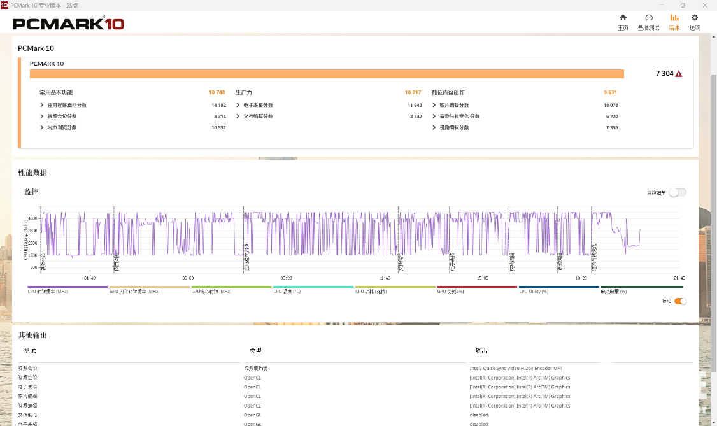Expand 应用程序启动分数 score row

pyautogui.click(x=42, y=105)
